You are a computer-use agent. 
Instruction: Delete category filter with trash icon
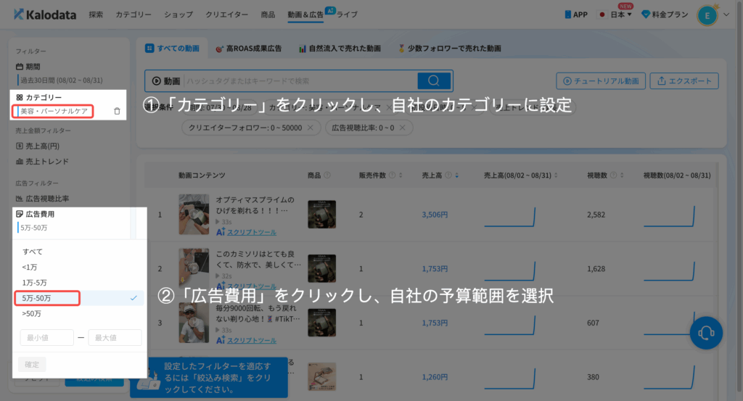coord(117,111)
